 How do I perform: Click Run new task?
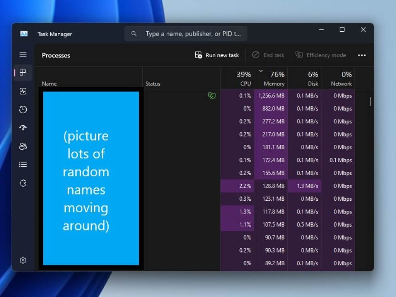tap(217, 55)
